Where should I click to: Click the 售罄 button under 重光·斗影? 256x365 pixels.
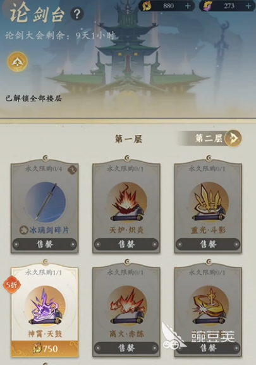tap(208, 244)
